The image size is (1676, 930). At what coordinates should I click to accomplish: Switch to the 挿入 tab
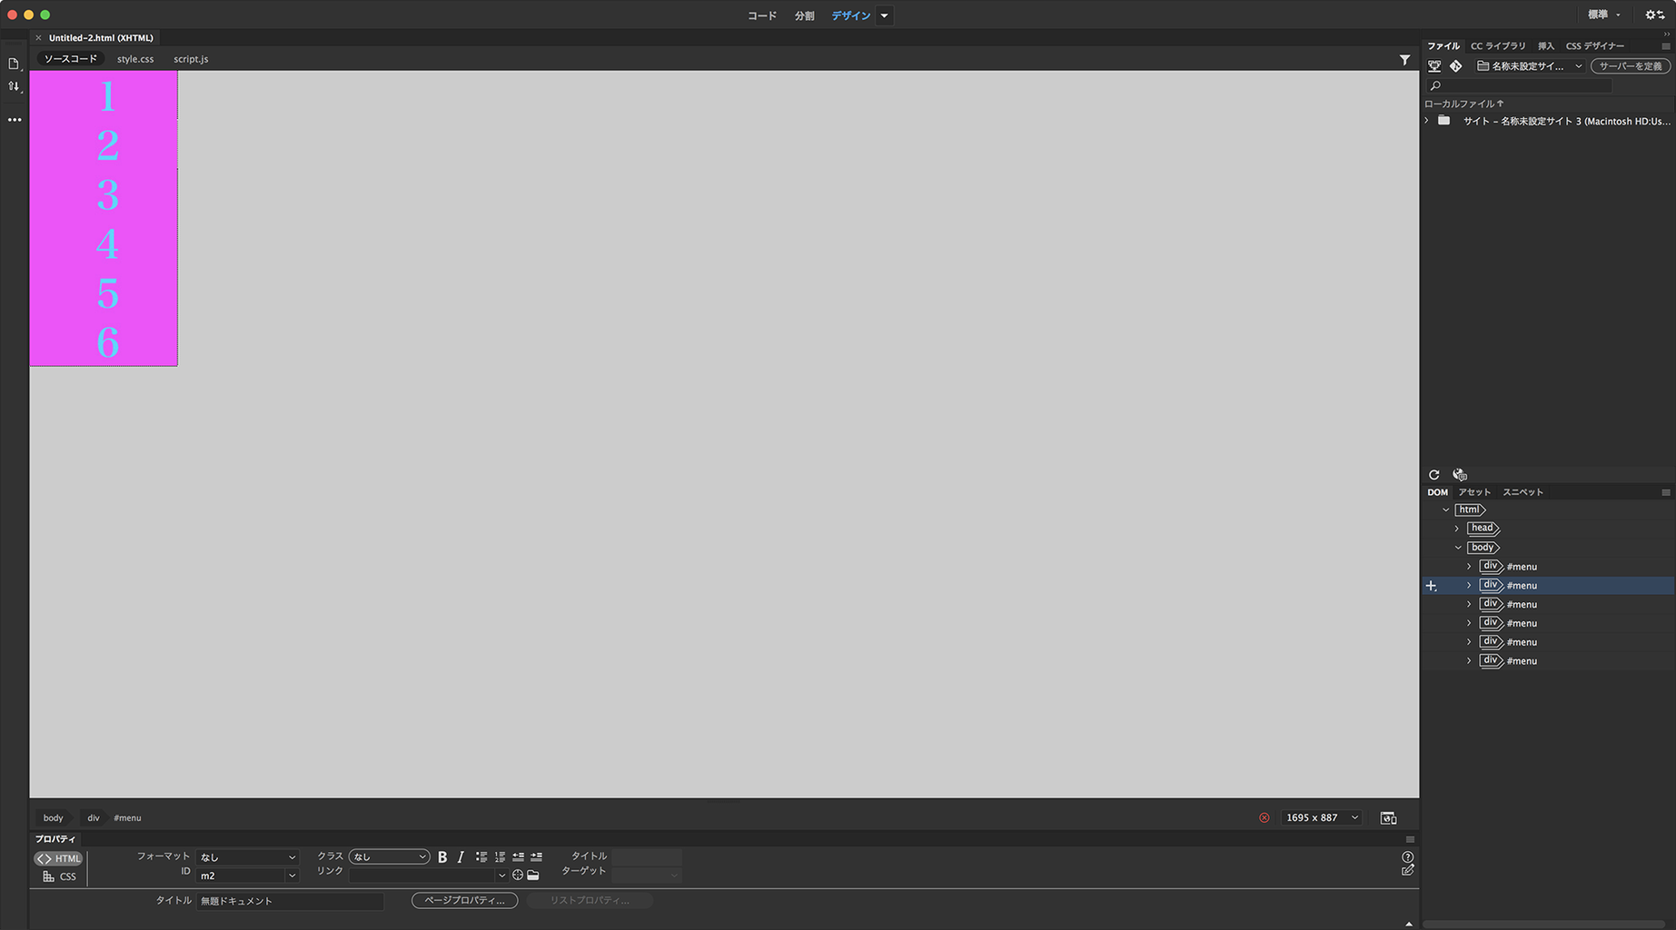pyautogui.click(x=1546, y=46)
